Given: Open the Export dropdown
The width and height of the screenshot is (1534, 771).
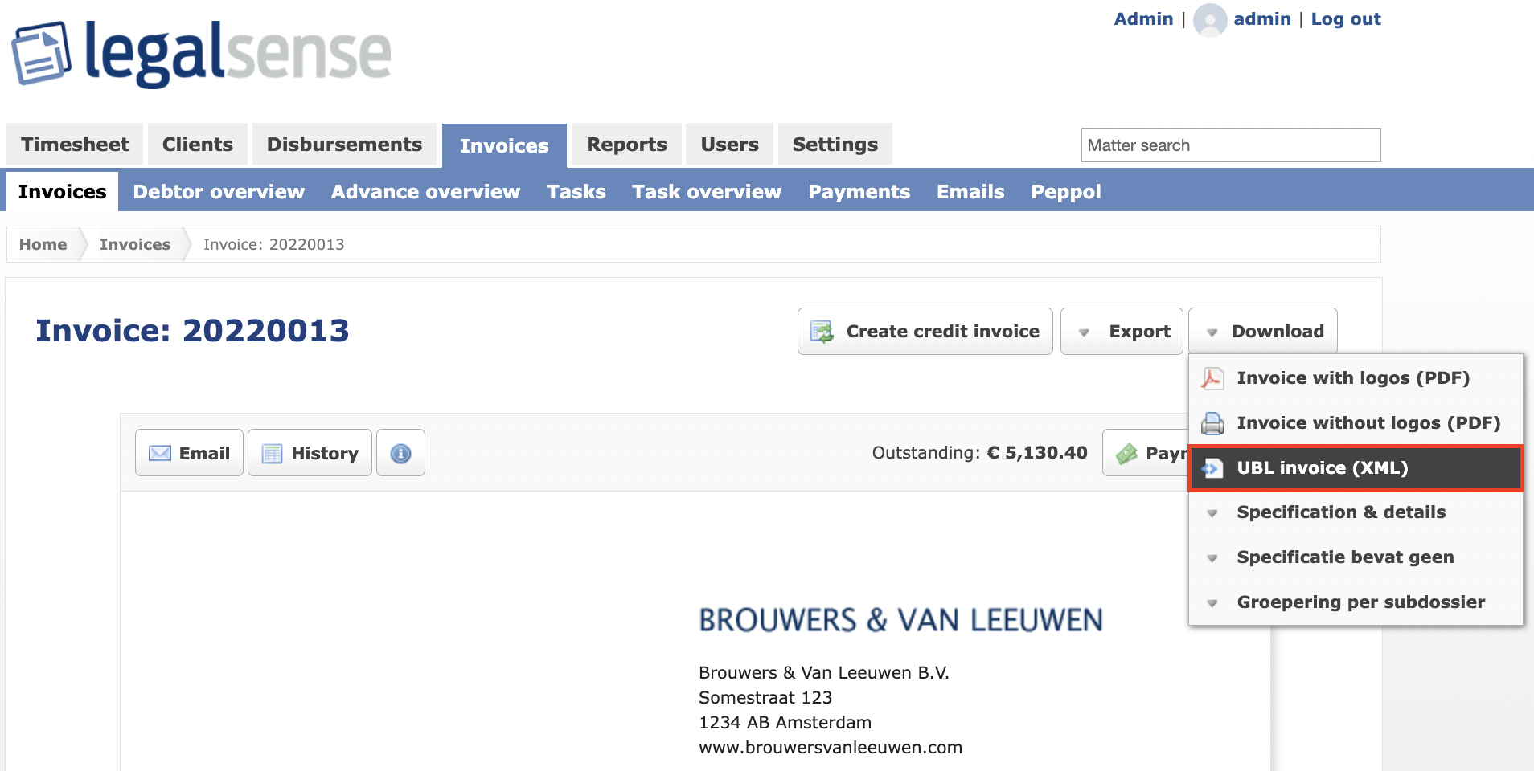Looking at the screenshot, I should click(x=1122, y=331).
